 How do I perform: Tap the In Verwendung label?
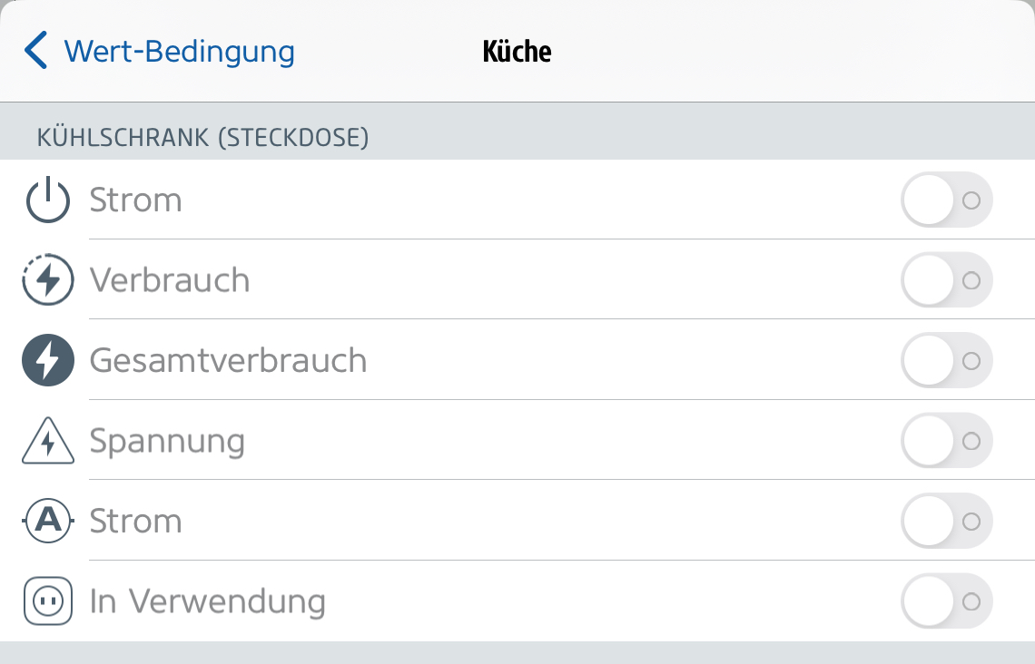(207, 601)
